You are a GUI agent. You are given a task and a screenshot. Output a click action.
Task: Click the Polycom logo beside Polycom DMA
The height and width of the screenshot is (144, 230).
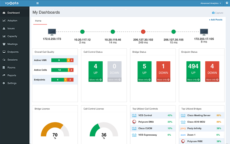tap(134, 122)
